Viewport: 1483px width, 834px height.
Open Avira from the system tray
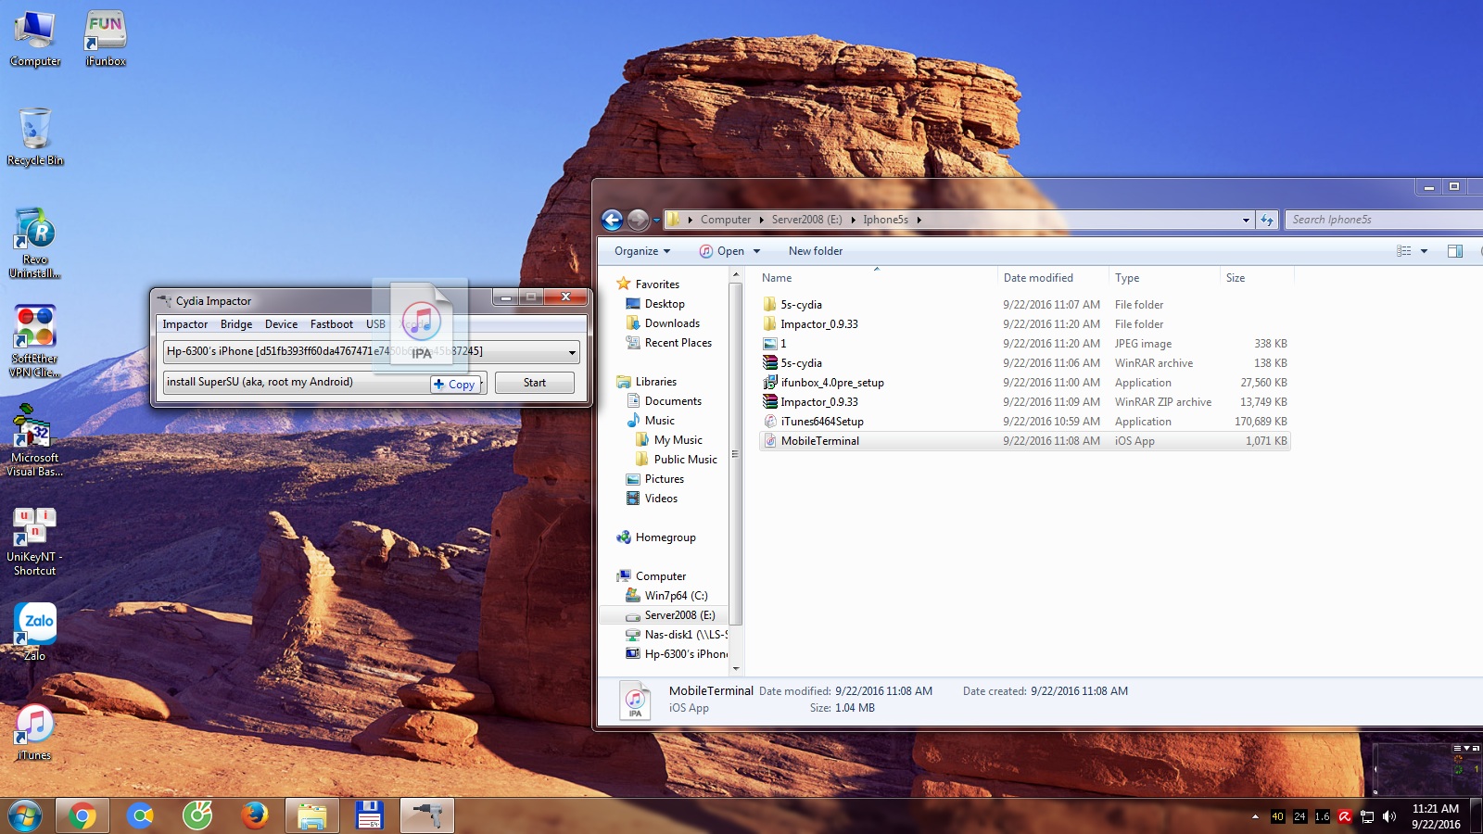(1344, 816)
